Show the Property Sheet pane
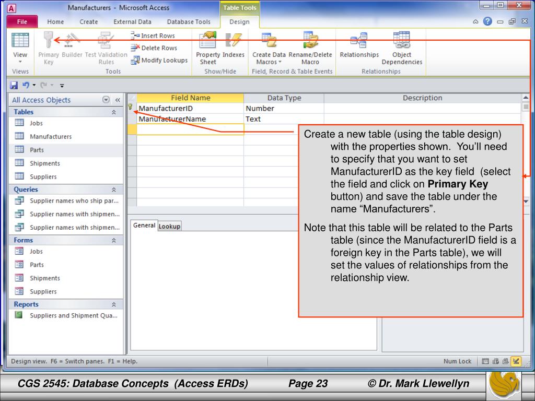 point(208,48)
